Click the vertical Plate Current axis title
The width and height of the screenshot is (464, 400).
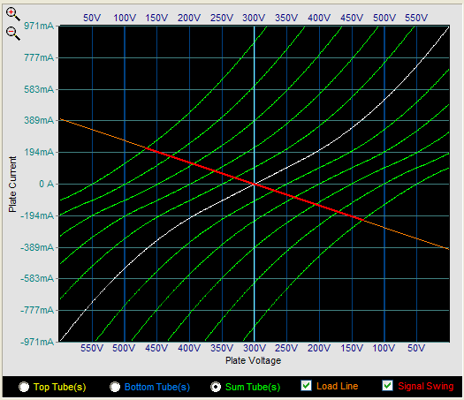pyautogui.click(x=12, y=185)
